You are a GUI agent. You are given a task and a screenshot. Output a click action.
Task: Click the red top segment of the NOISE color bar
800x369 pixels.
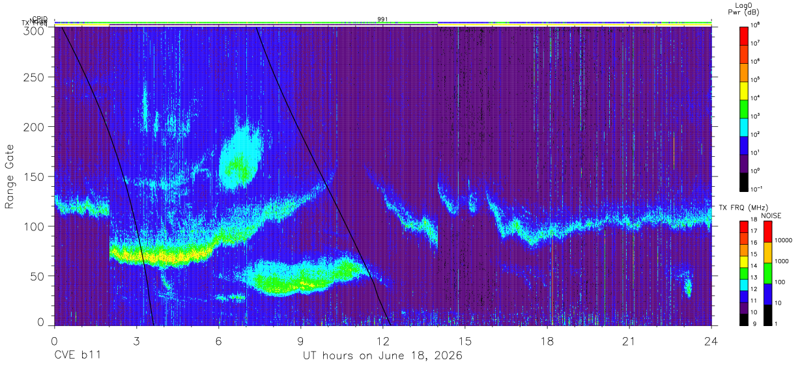767,232
